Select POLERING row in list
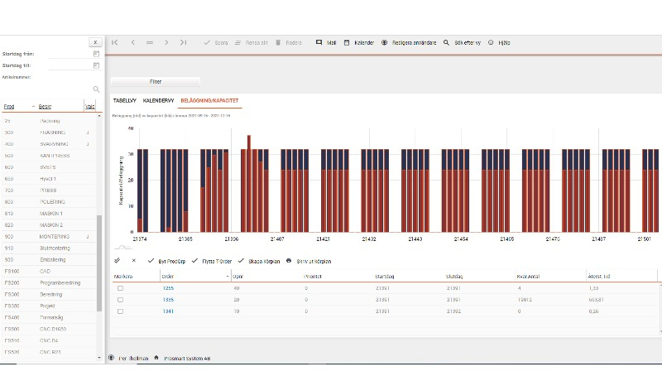The image size is (662, 381). pyautogui.click(x=49, y=202)
